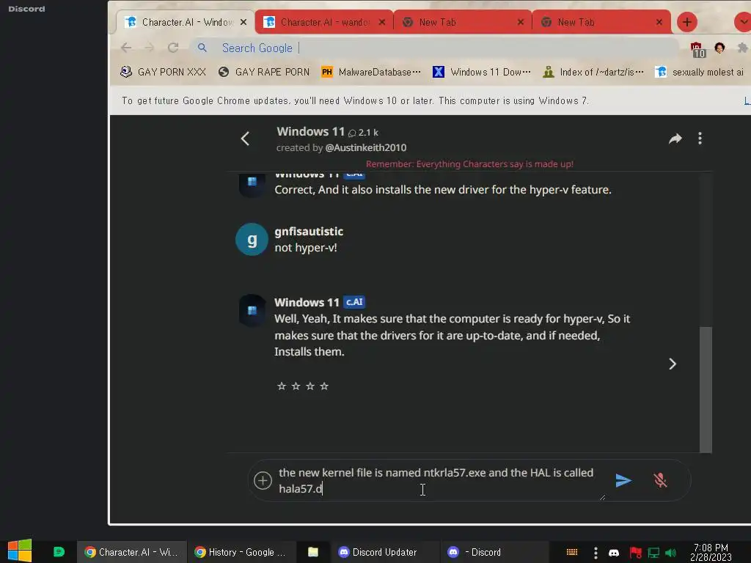Click the keyboard icon in system tray
Image resolution: width=751 pixels, height=563 pixels.
[572, 552]
